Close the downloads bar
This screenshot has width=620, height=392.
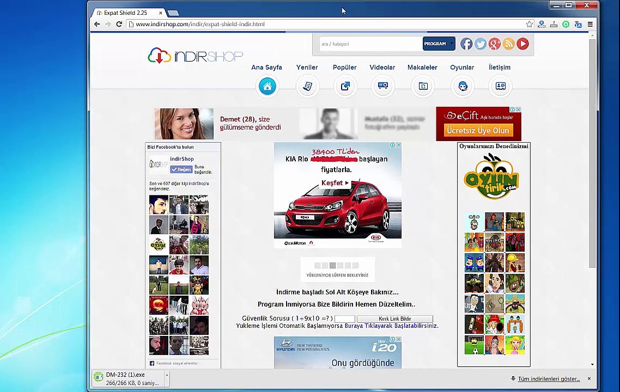pyautogui.click(x=589, y=378)
